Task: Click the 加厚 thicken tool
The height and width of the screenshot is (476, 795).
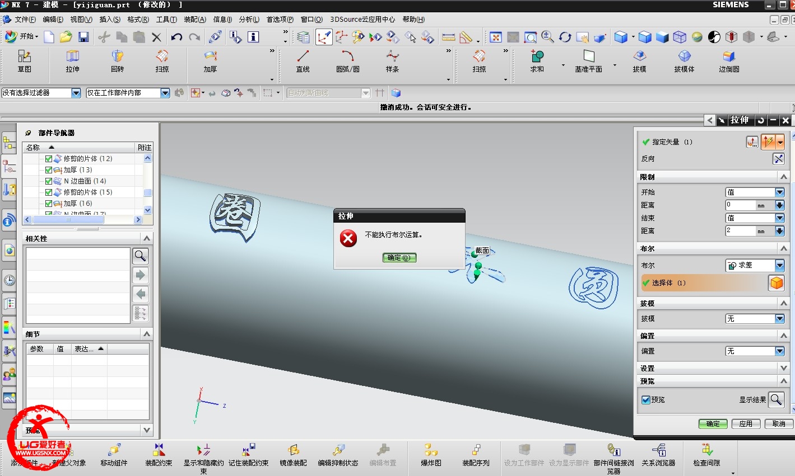Action: pyautogui.click(x=210, y=61)
